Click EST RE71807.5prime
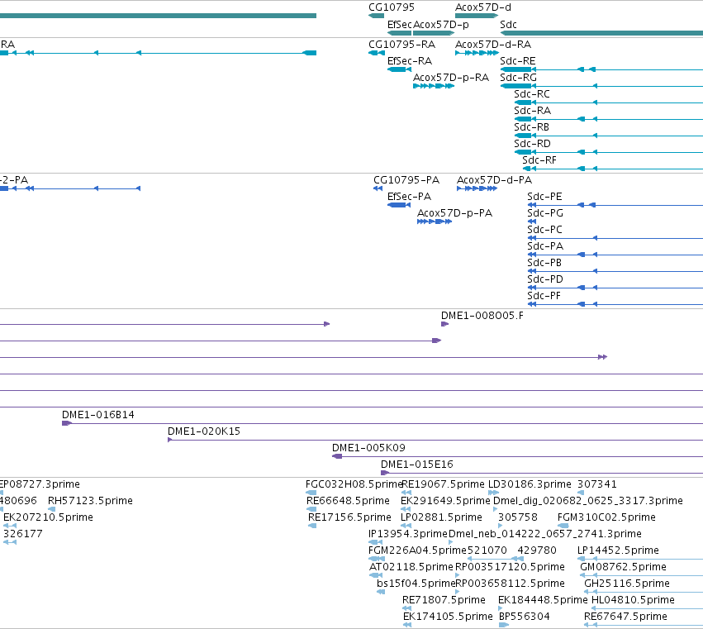Screen dimensions: 703x629 tap(407, 609)
